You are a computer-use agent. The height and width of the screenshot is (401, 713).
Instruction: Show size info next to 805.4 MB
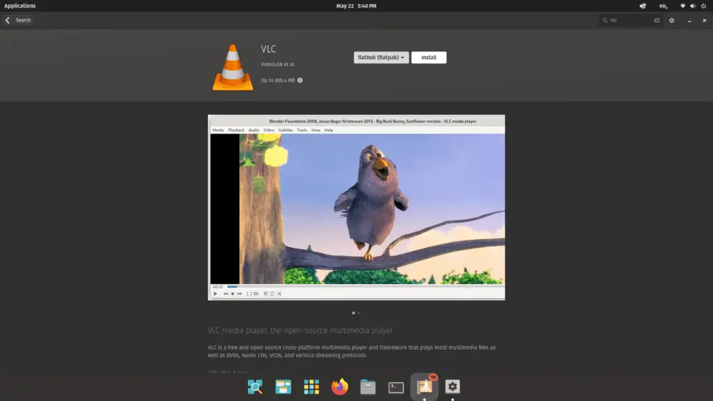299,81
